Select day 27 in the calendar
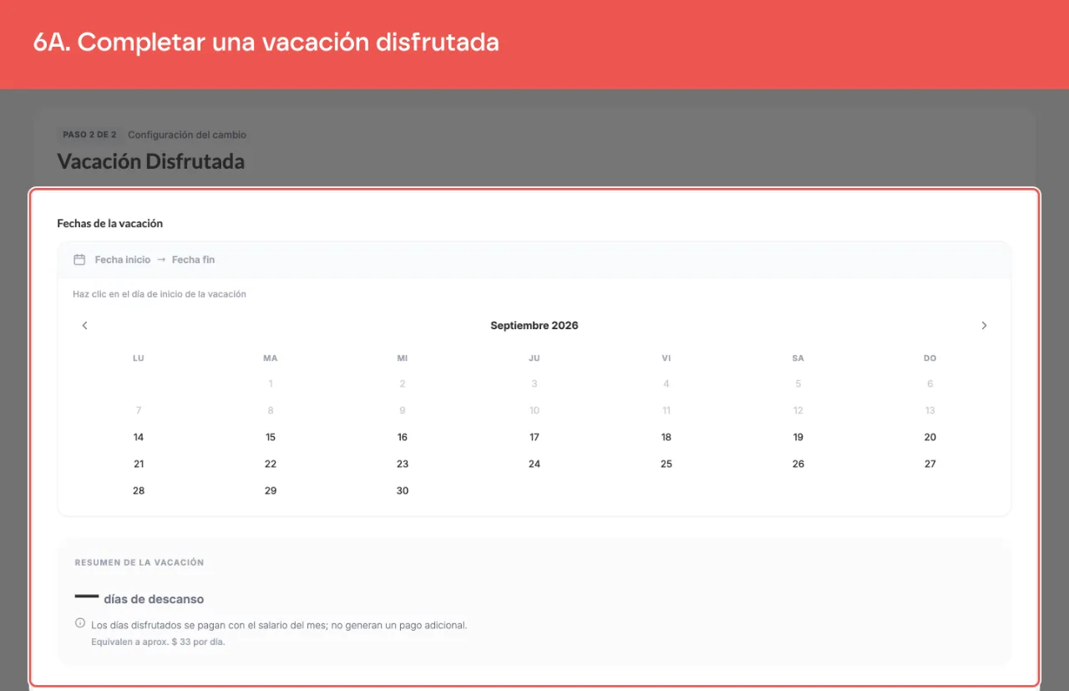Image resolution: width=1069 pixels, height=691 pixels. click(x=930, y=464)
